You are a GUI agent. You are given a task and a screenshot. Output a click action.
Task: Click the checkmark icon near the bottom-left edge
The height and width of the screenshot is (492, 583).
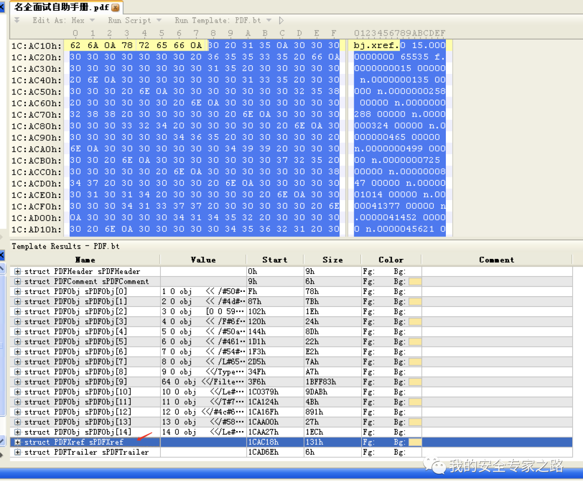pos(3,439)
